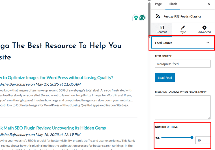This screenshot has width=215, height=150.
Task: Click the empty feed message textarea
Action: 183,107
